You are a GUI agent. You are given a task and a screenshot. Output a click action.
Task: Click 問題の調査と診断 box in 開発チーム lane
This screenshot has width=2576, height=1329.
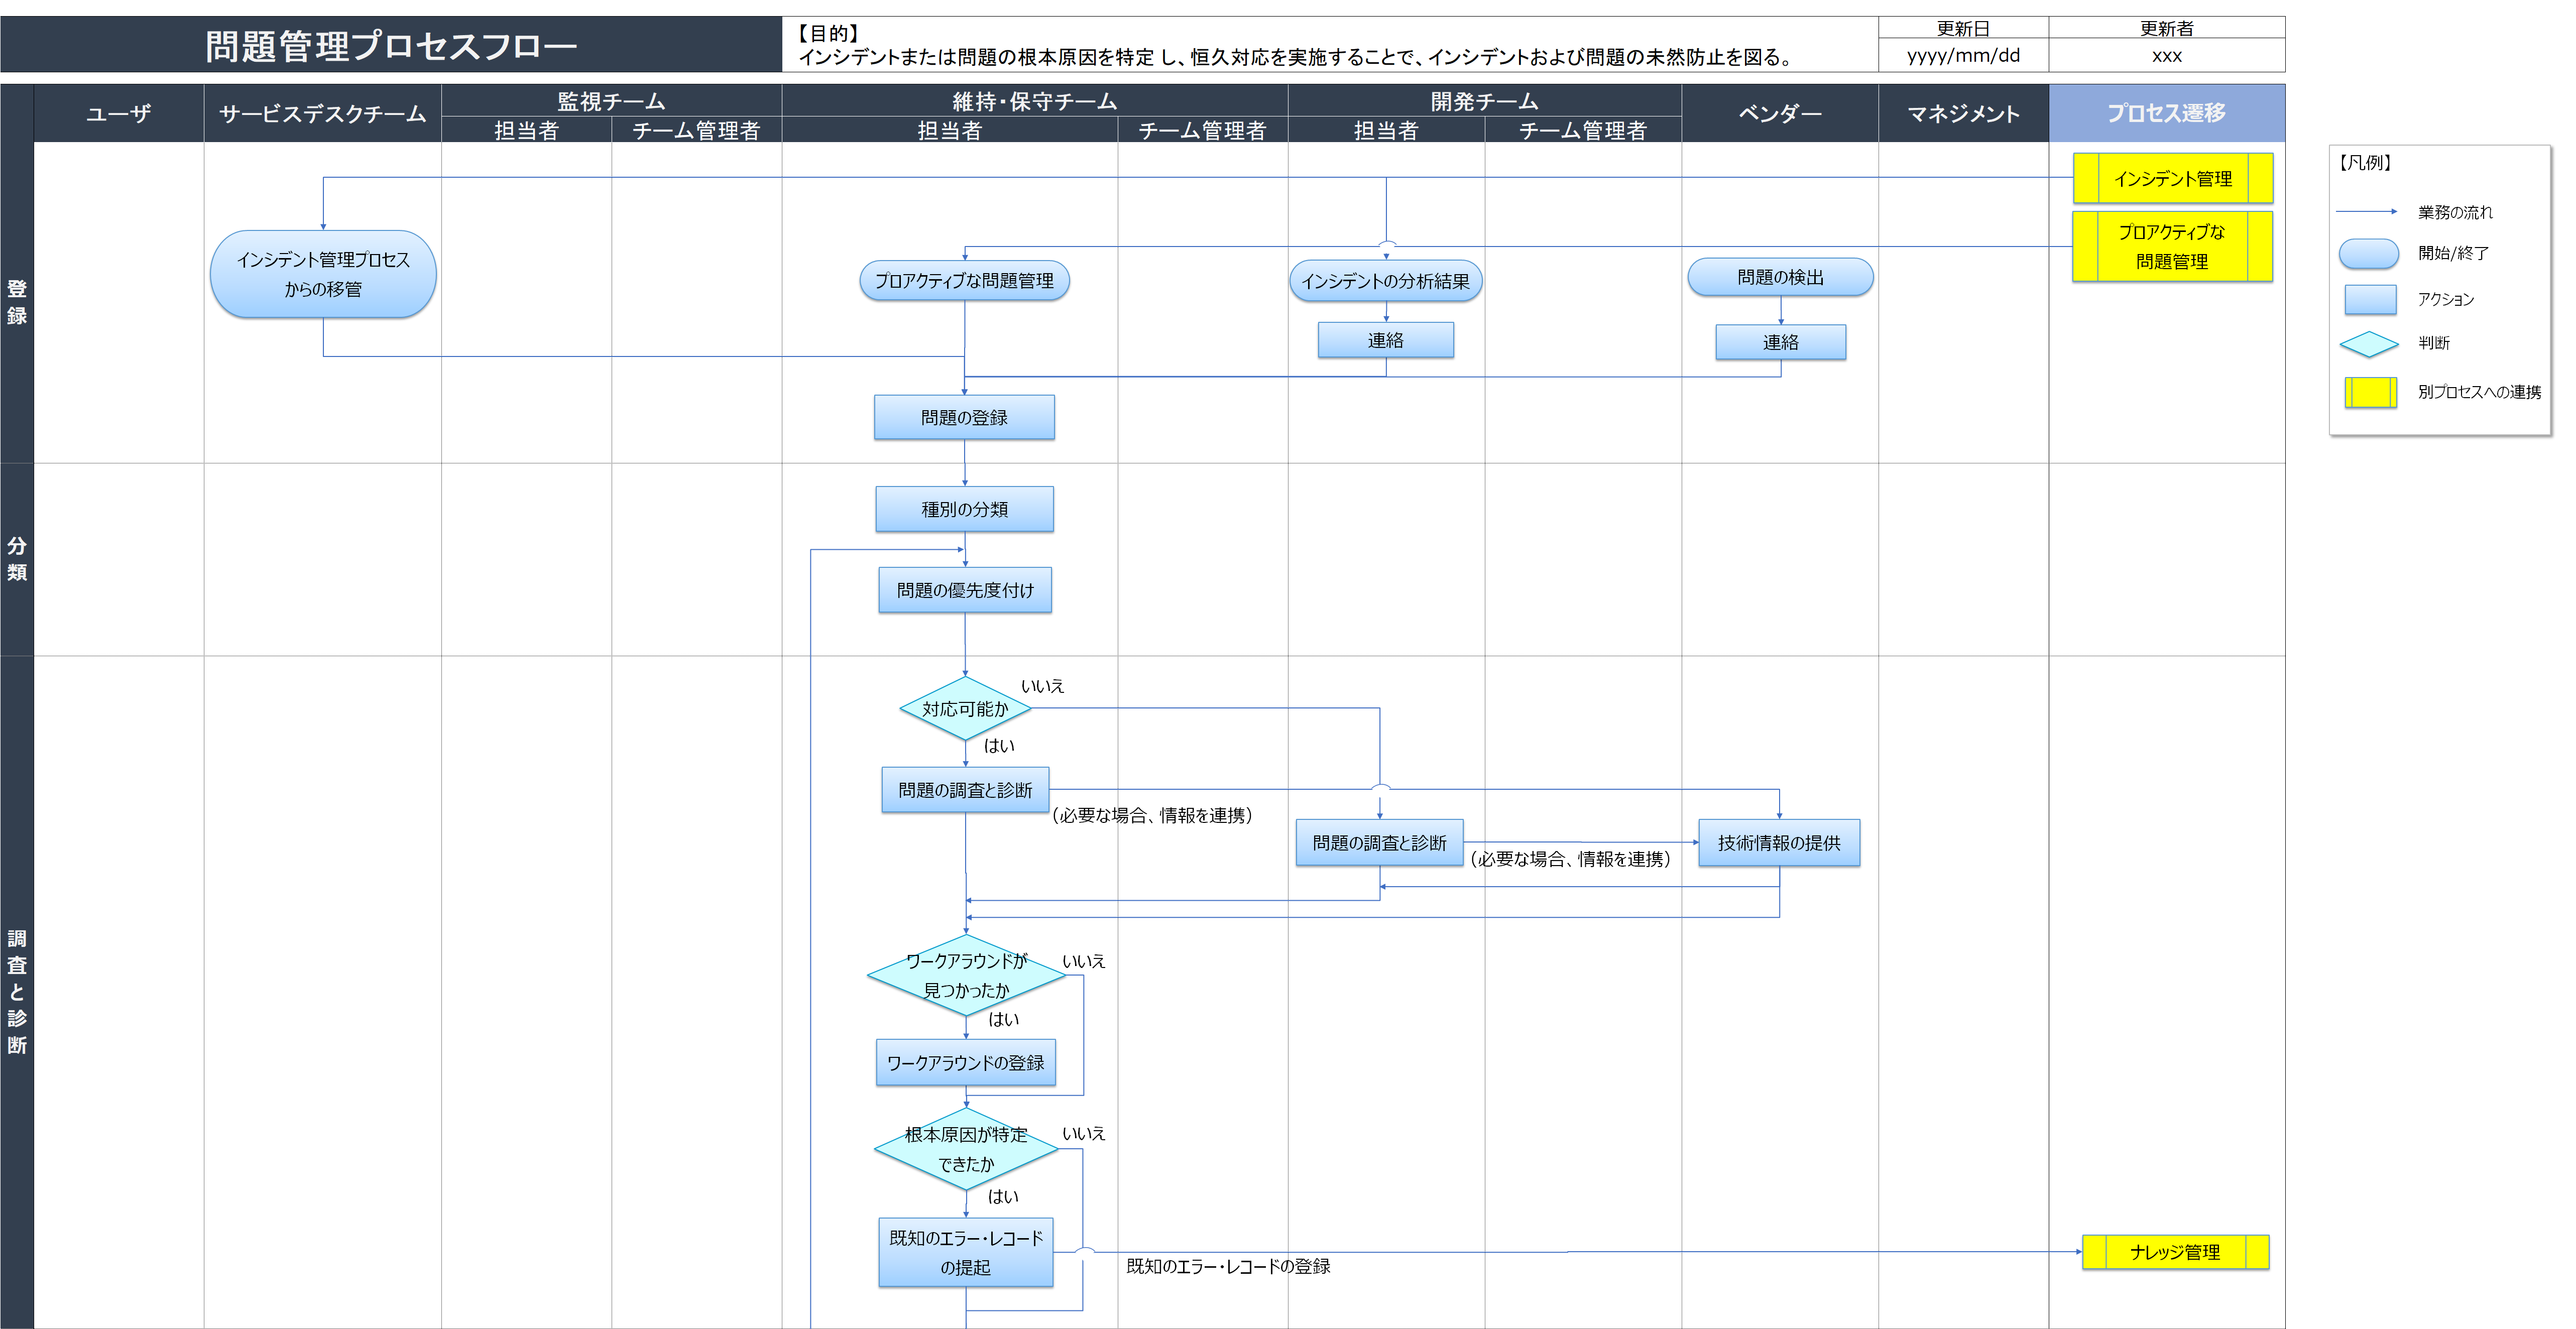[1379, 842]
